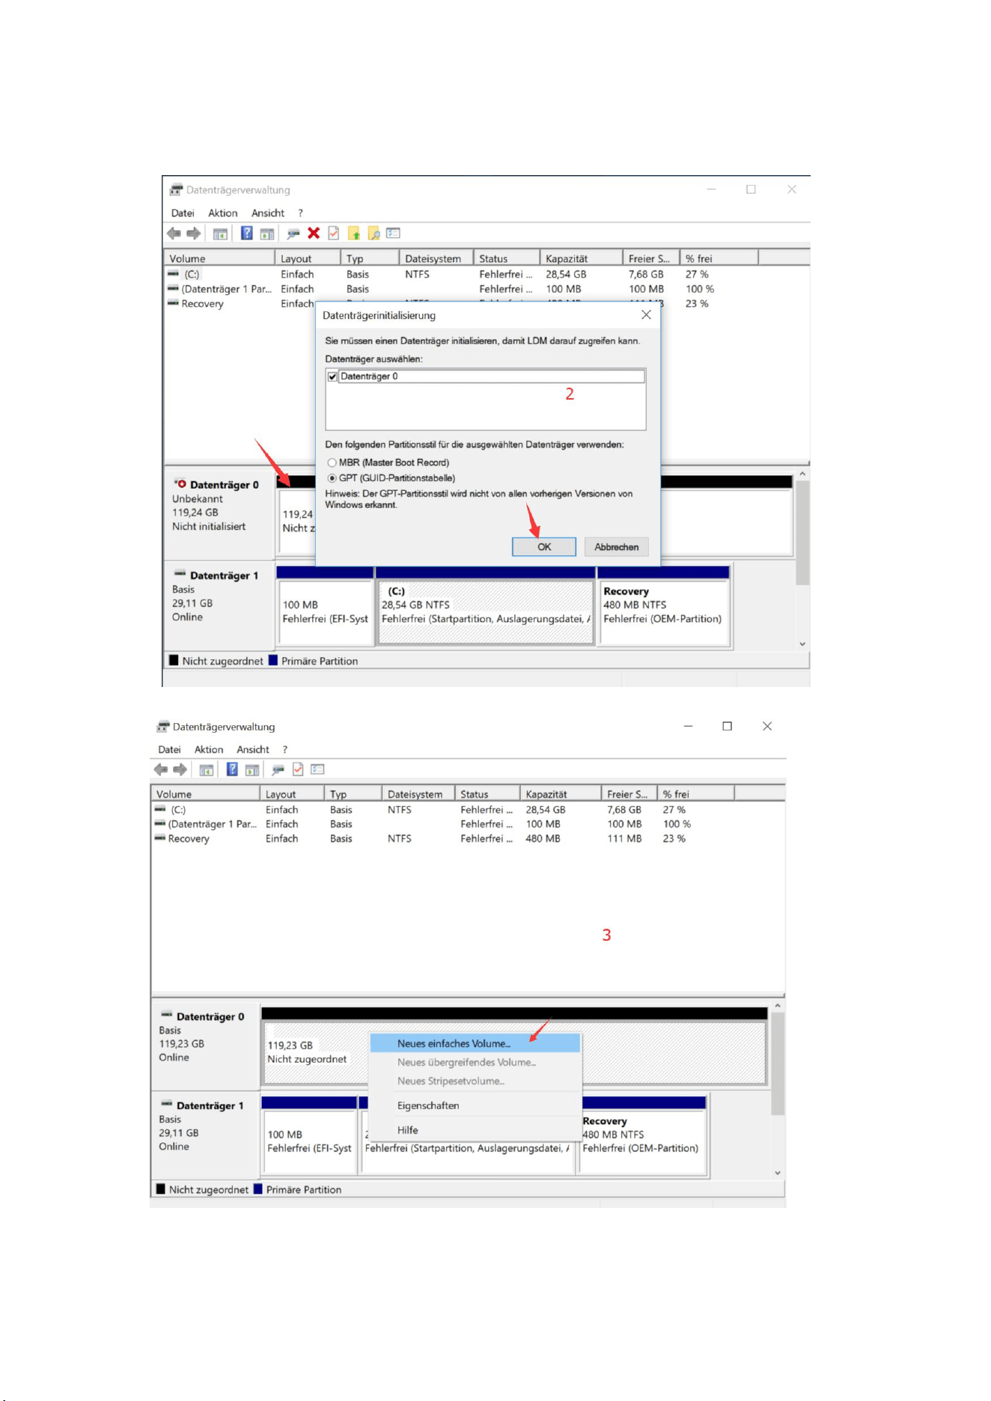Choose Eigenschaften in context menu

click(x=475, y=1105)
